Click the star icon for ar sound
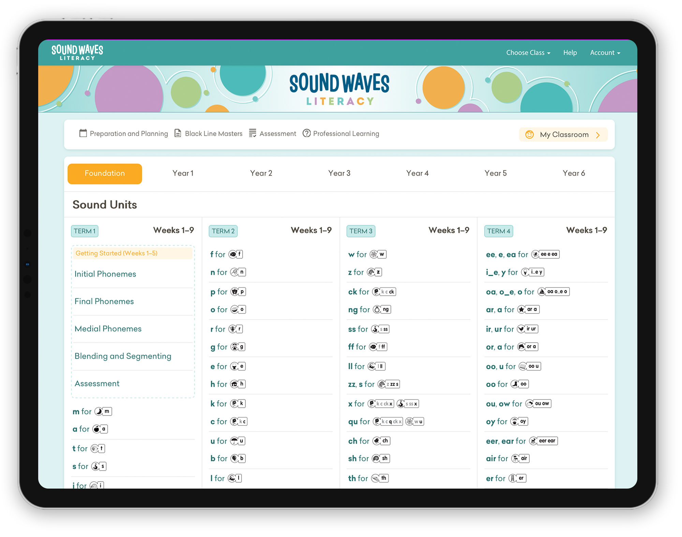Viewport: 682px width, 537px height. click(521, 310)
